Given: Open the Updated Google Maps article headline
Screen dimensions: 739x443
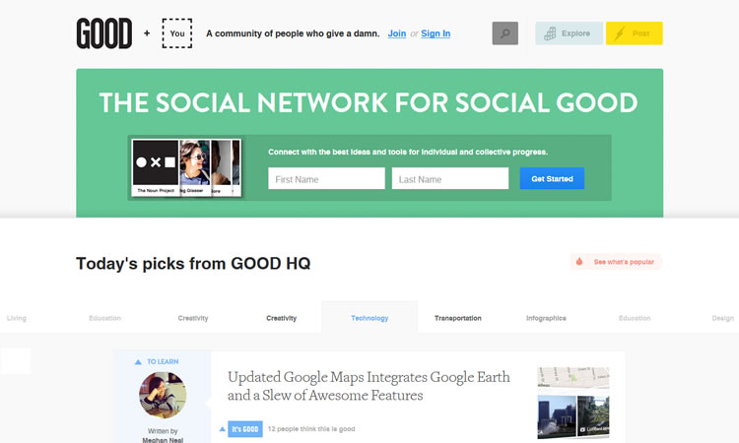Looking at the screenshot, I should click(369, 386).
